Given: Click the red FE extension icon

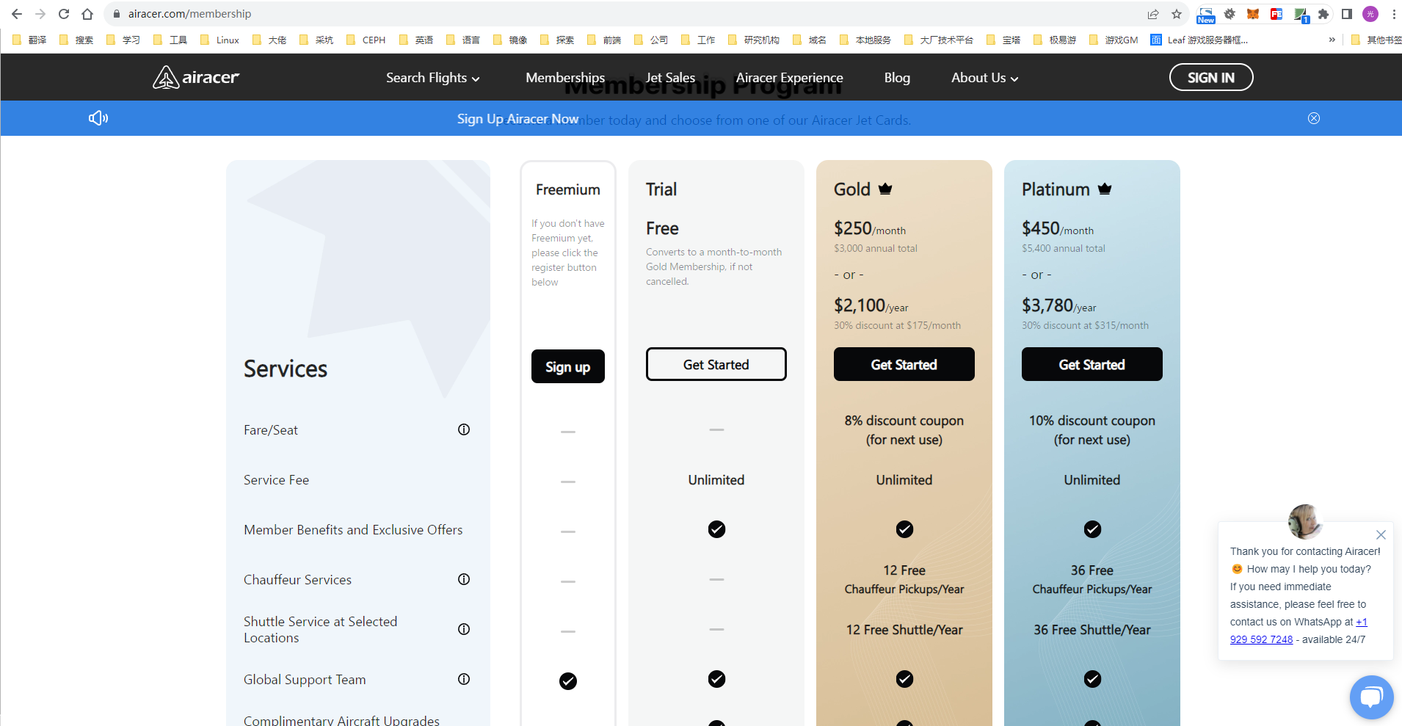Looking at the screenshot, I should pos(1276,14).
